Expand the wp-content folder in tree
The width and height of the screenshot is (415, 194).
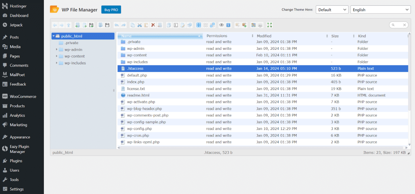(57, 56)
